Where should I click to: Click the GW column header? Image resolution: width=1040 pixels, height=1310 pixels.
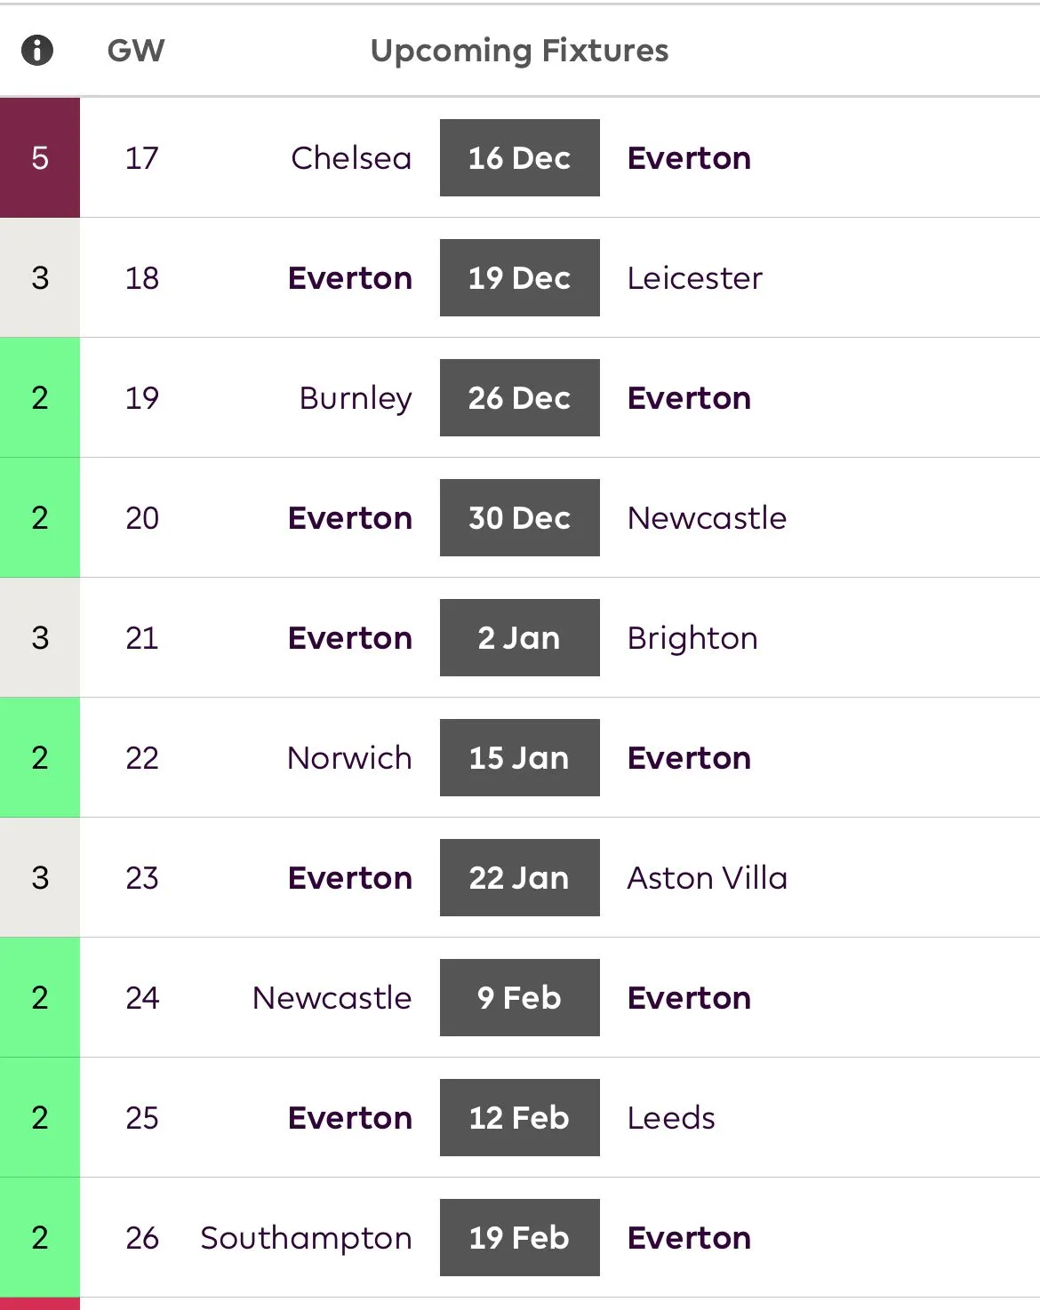coord(136,51)
